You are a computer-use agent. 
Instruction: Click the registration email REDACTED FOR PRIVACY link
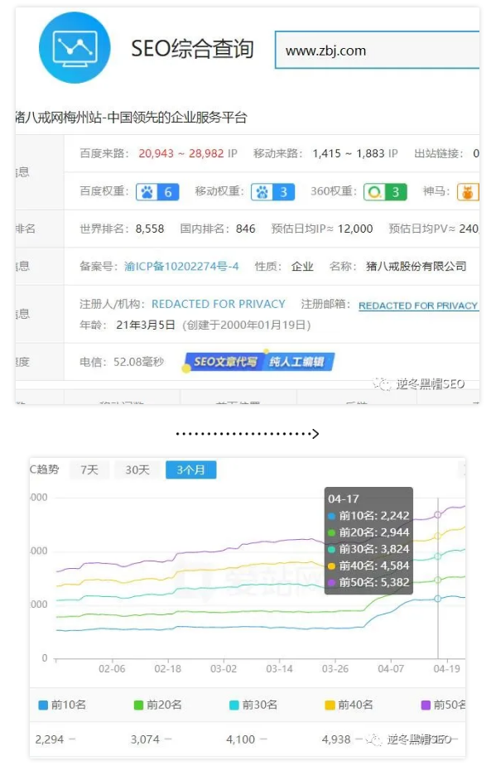coord(418,306)
